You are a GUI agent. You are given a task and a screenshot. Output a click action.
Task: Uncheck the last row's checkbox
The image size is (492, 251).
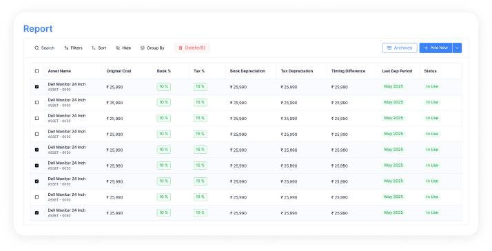(x=37, y=213)
